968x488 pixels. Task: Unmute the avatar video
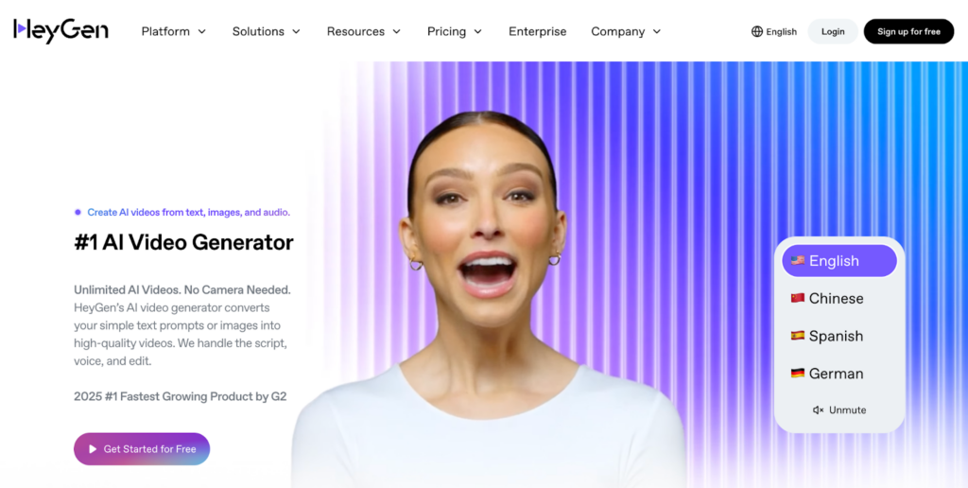click(x=839, y=410)
